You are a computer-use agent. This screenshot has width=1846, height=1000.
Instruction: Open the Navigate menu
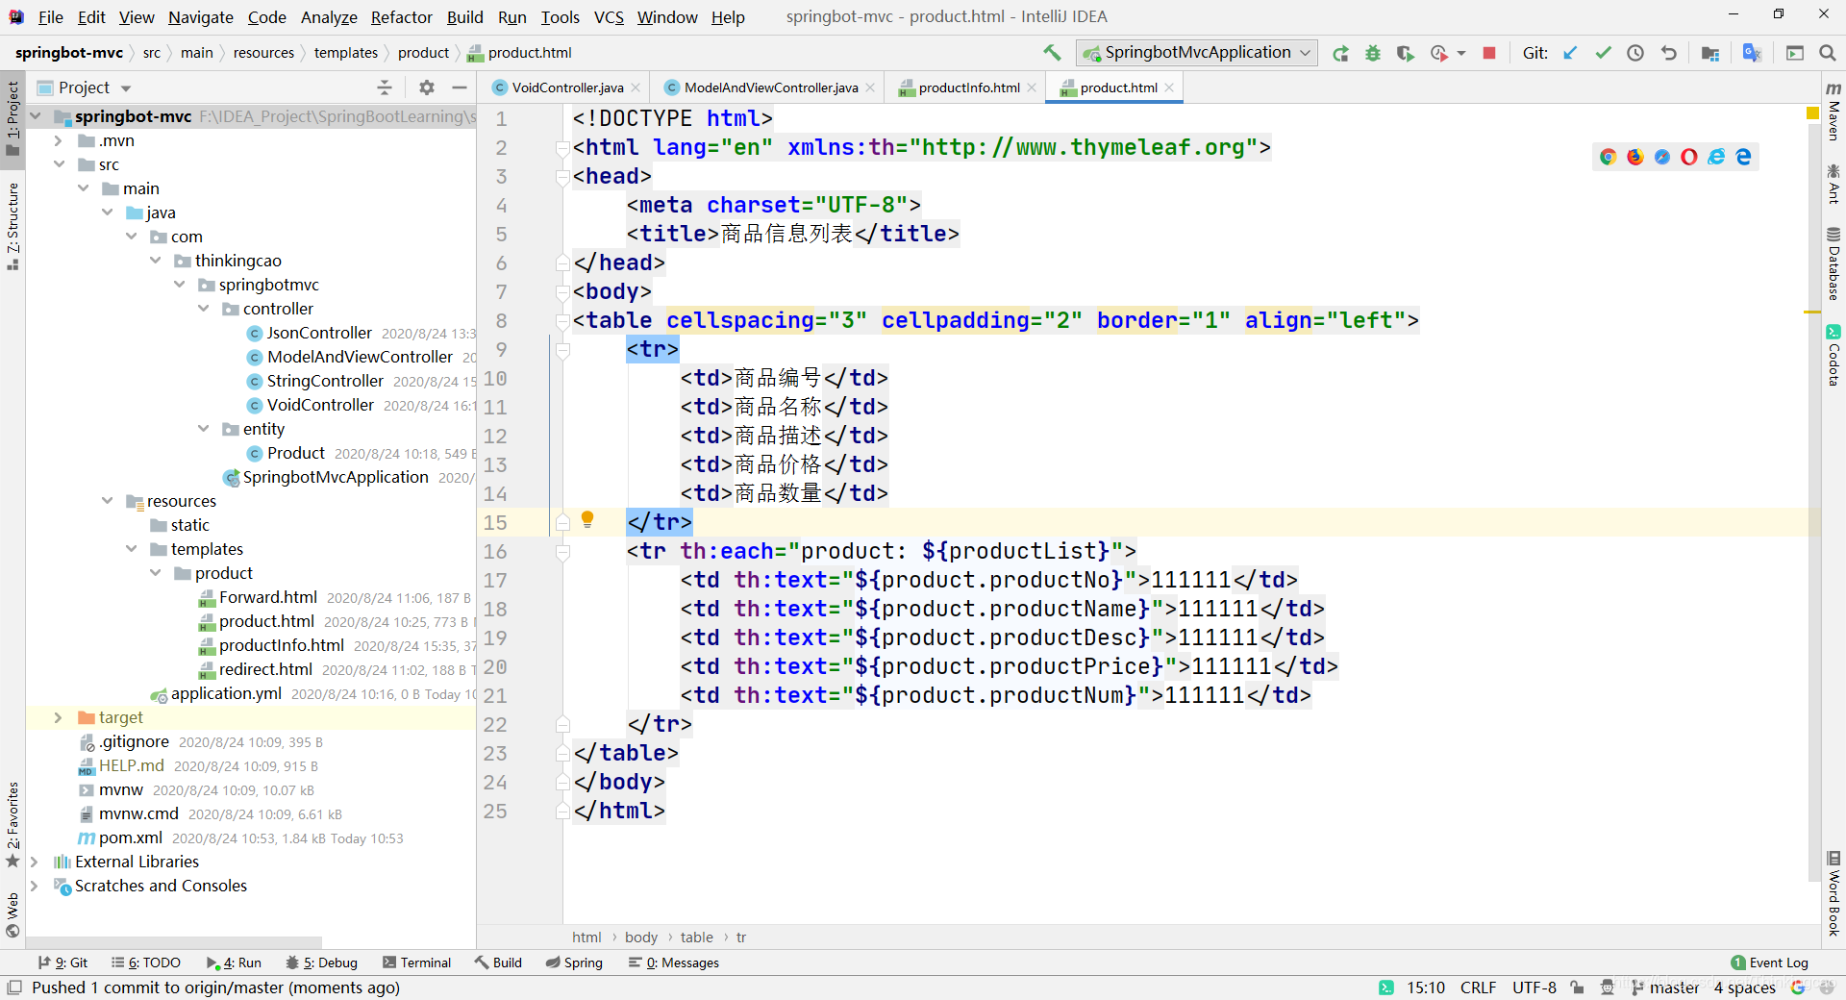click(200, 17)
